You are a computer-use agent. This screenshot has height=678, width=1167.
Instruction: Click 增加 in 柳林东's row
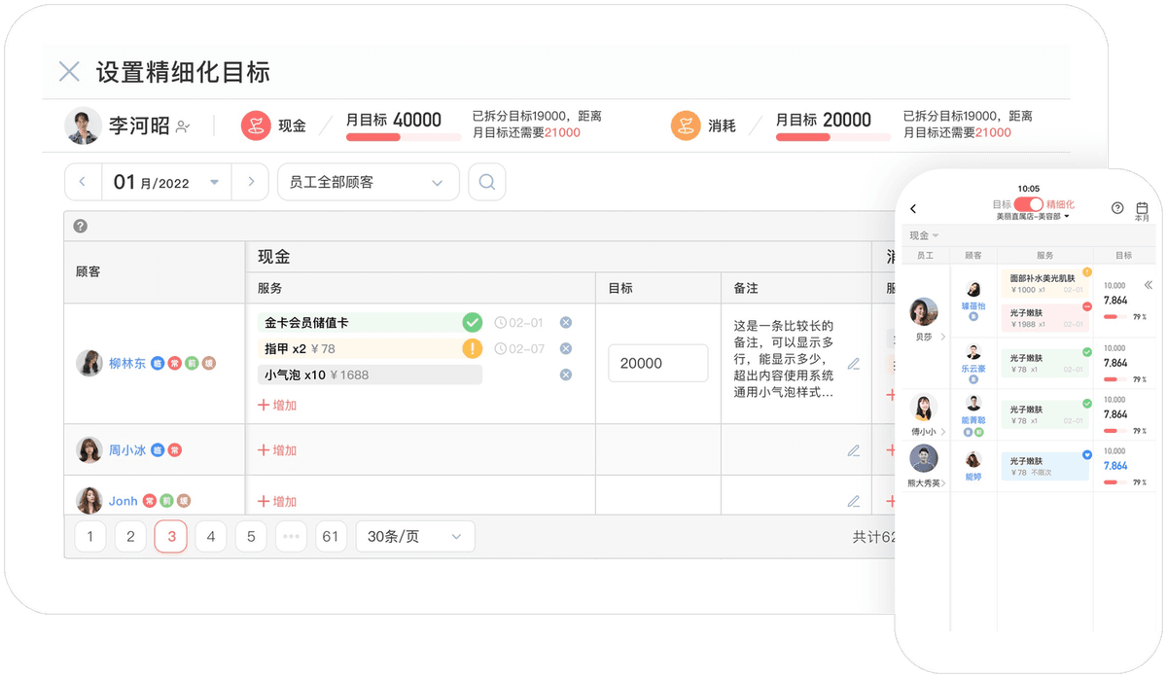(x=277, y=405)
